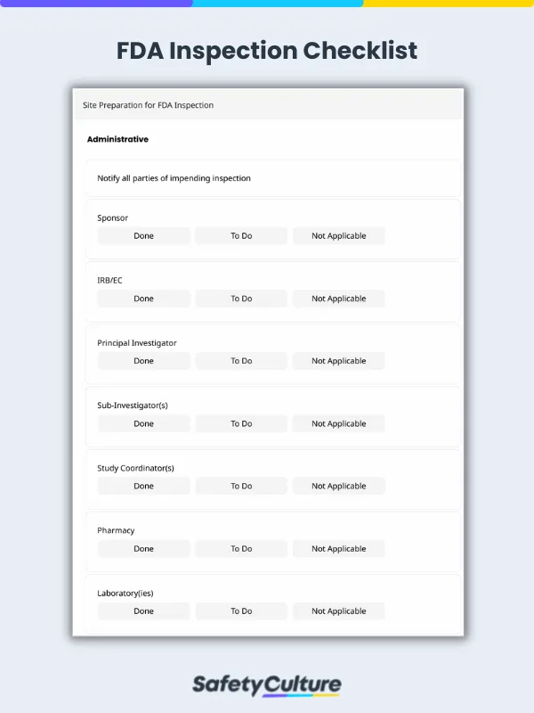Mark Sub-Investigator(s) as To Do
This screenshot has width=534, height=713.
(240, 423)
